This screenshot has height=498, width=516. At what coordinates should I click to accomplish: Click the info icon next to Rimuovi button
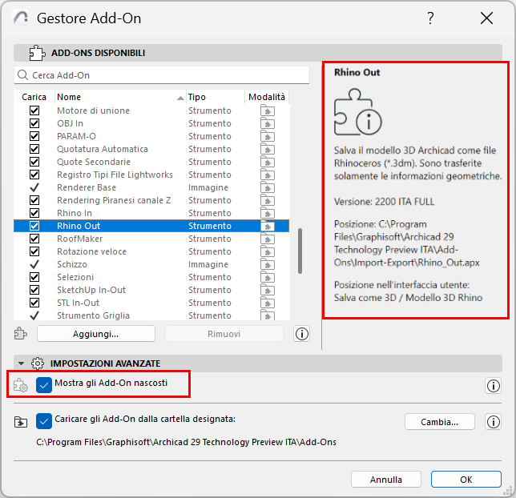pyautogui.click(x=302, y=334)
